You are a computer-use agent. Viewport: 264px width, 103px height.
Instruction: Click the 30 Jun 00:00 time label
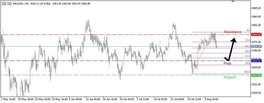pyautogui.click(x=127, y=100)
